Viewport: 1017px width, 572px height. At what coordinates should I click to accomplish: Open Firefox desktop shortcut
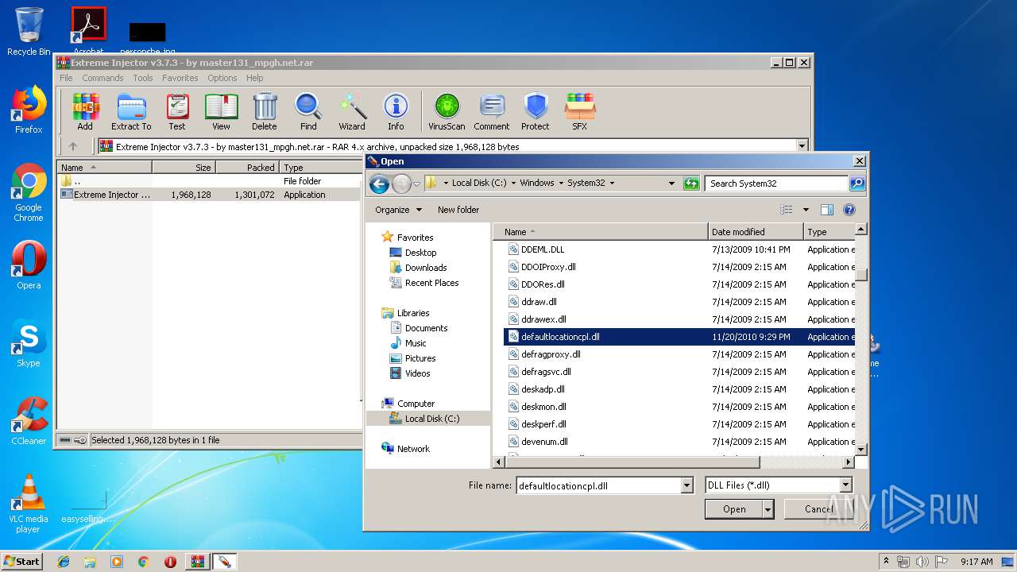pyautogui.click(x=29, y=110)
